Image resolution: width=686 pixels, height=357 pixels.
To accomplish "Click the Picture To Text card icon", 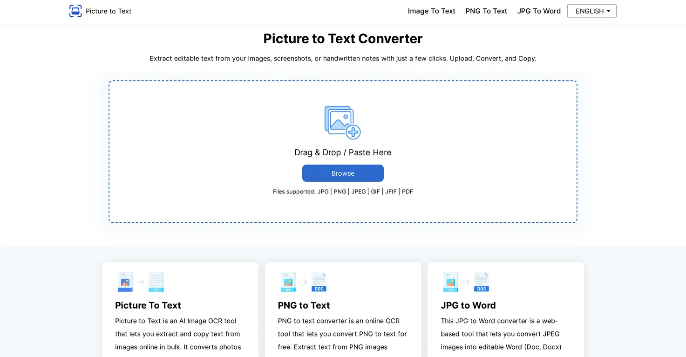I will pos(141,282).
